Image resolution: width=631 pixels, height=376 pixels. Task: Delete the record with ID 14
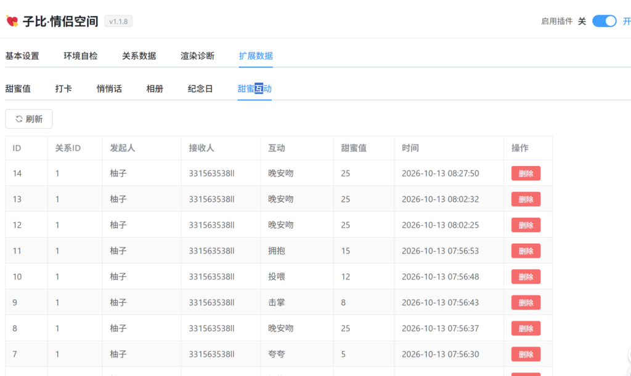tap(526, 174)
